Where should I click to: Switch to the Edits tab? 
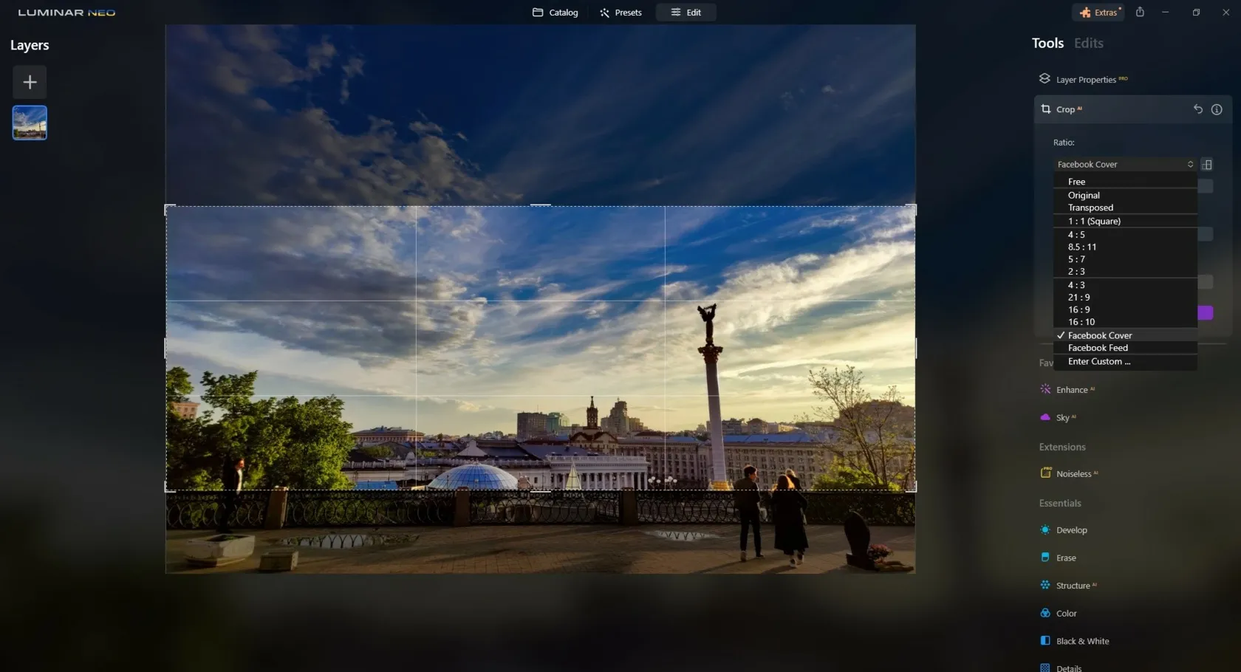point(1087,43)
